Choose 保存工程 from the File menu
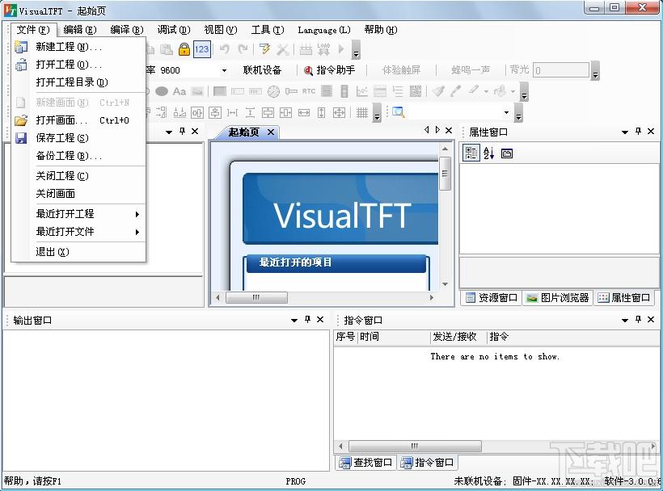The width and height of the screenshot is (663, 491). coord(79,137)
